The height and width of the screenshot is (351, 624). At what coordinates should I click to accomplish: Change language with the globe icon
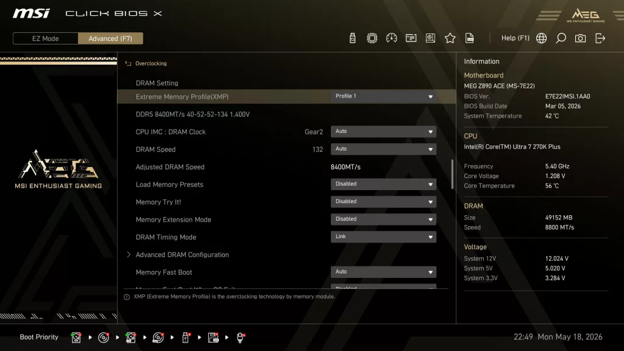point(541,38)
